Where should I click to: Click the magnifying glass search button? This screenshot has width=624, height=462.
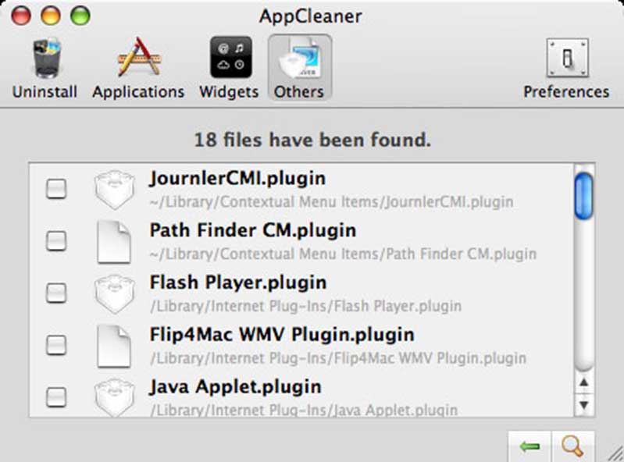572,447
